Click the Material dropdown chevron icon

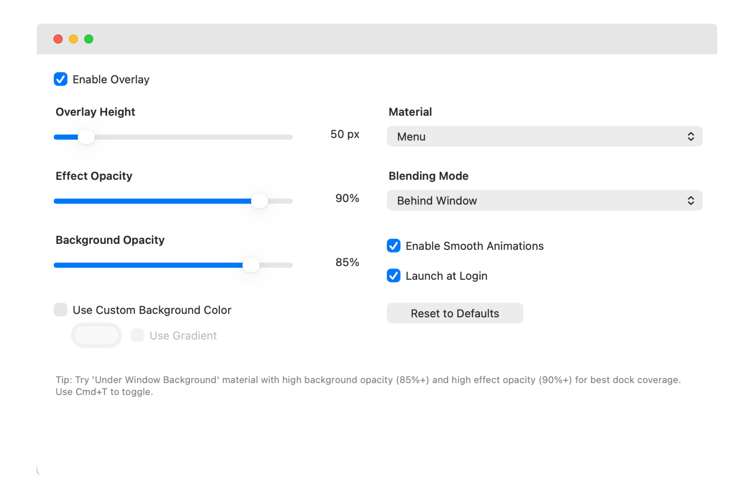[691, 136]
